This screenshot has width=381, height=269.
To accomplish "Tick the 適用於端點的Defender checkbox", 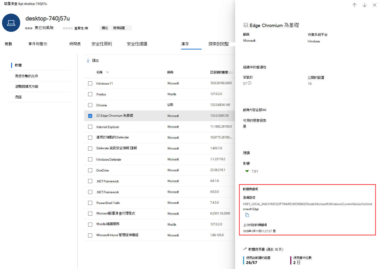I will (90, 138).
